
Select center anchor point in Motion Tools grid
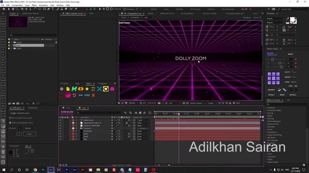(x=274, y=78)
